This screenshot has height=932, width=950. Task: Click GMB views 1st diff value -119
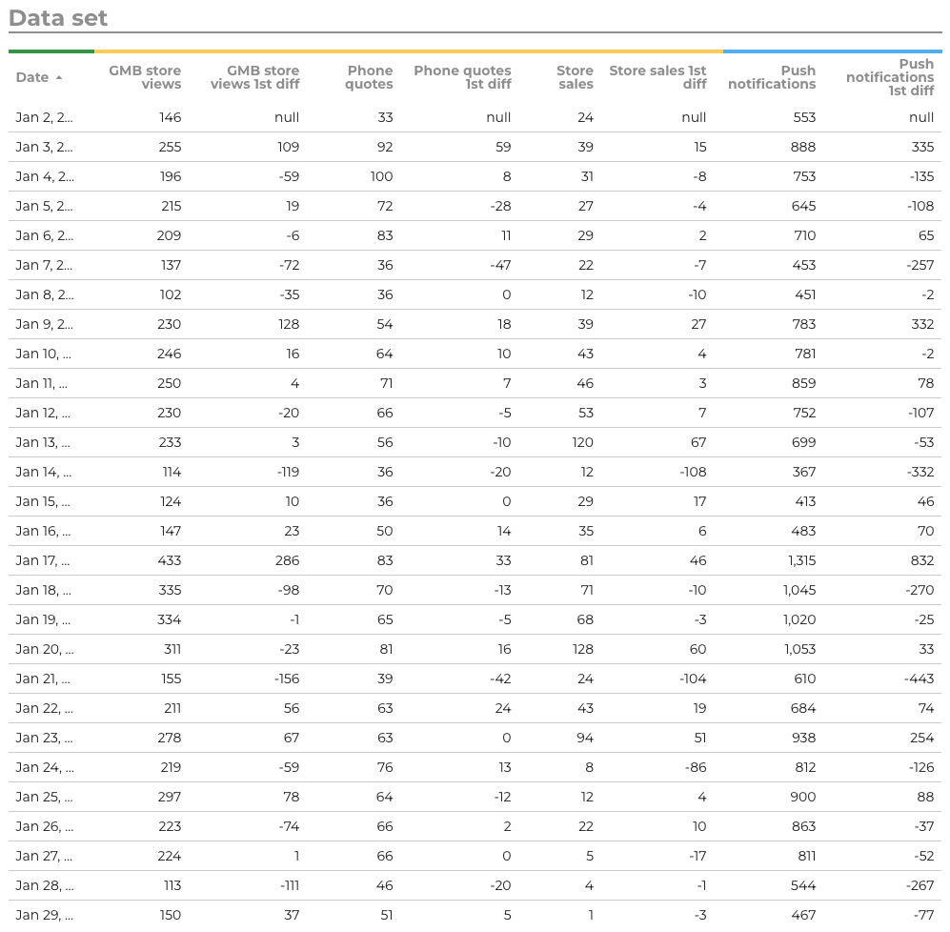tap(288, 472)
